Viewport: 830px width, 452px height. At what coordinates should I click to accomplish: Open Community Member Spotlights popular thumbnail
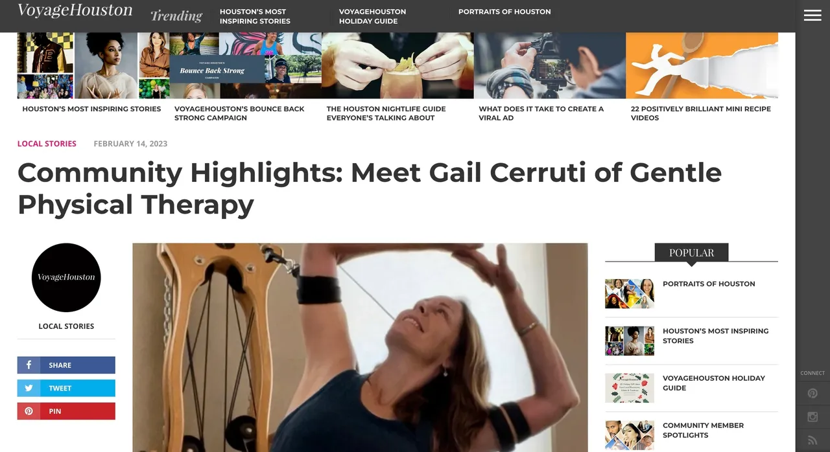[x=630, y=435]
